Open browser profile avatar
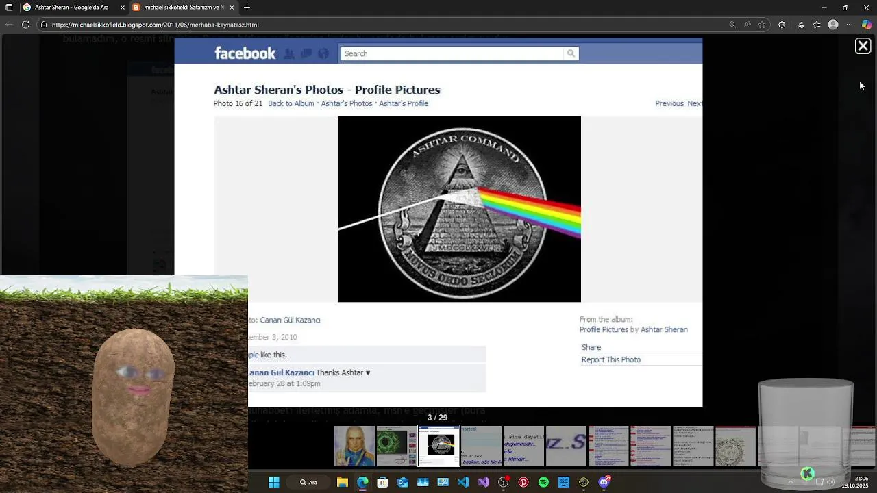This screenshot has height=493, width=877. pyautogui.click(x=833, y=25)
